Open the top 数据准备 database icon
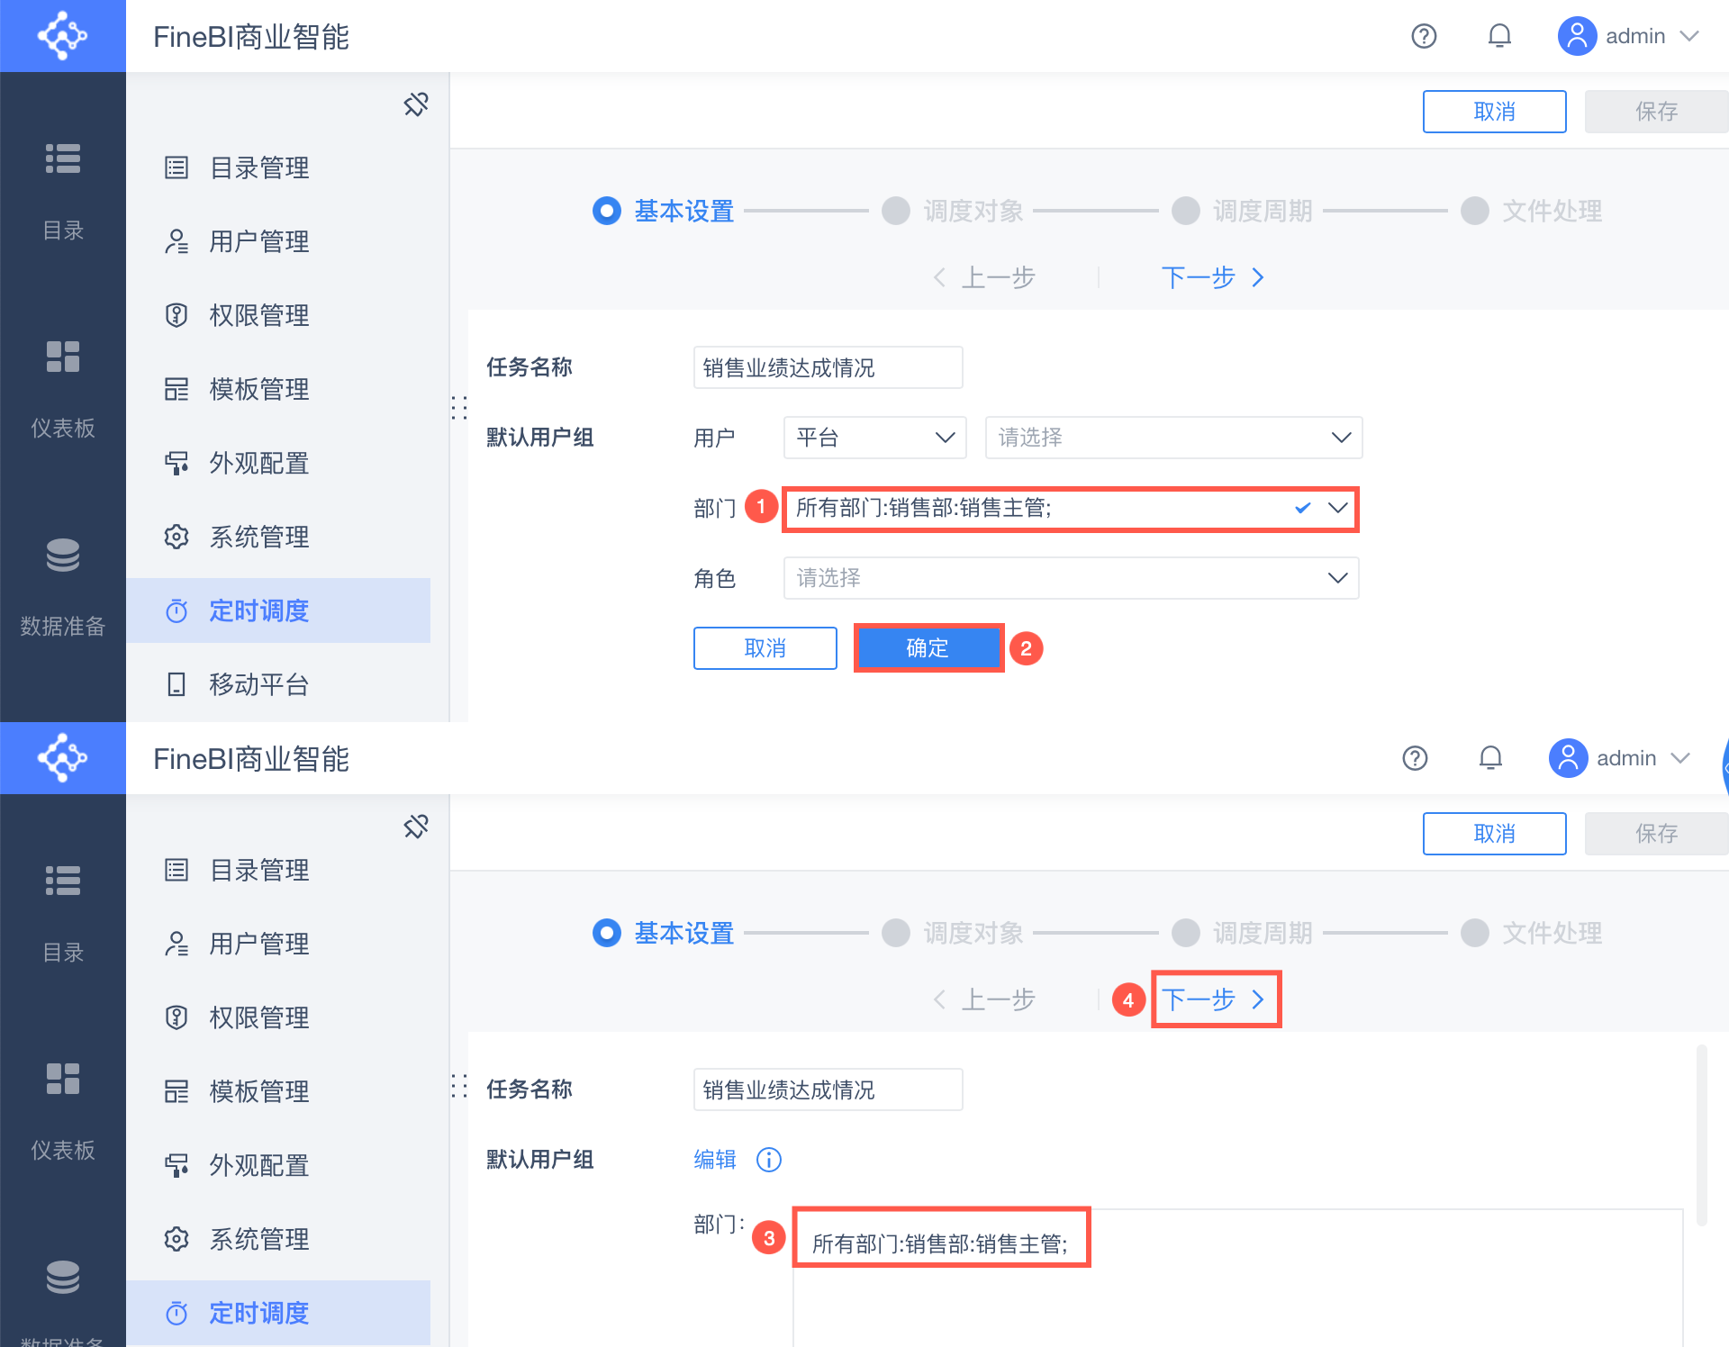Viewport: 1729px width, 1347px height. tap(63, 556)
